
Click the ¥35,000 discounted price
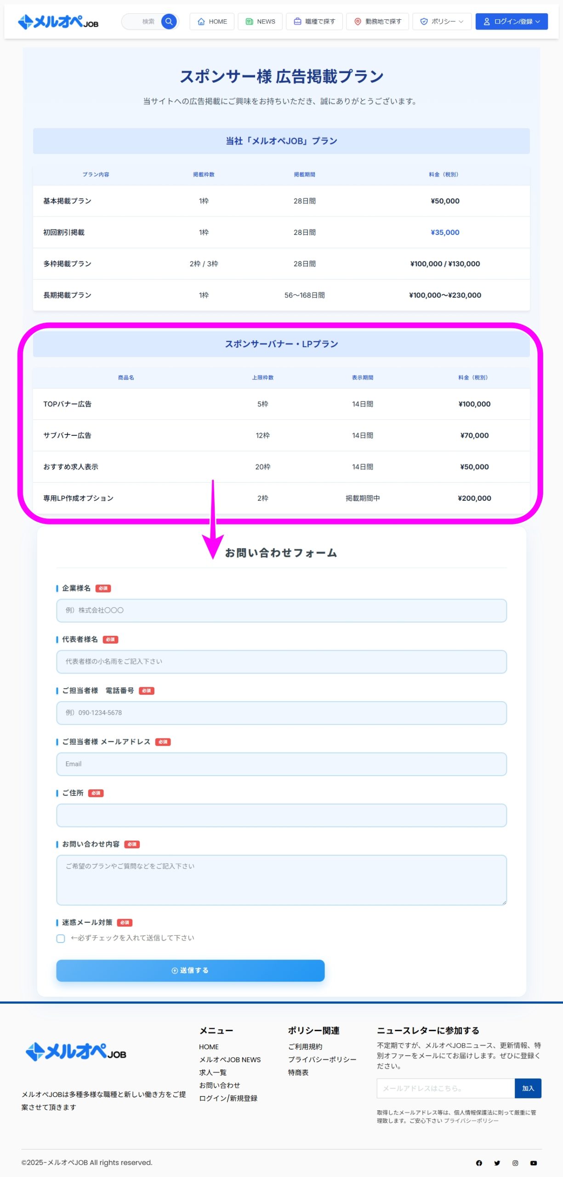point(445,232)
